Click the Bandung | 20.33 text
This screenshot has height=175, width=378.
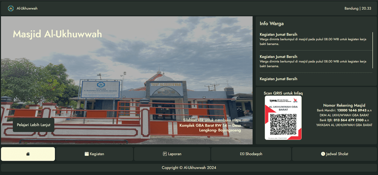coord(358,8)
